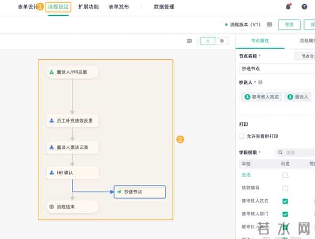Switch to the vertical layout view button
The height and width of the screenshot is (239, 315).
pyautogui.click(x=208, y=41)
